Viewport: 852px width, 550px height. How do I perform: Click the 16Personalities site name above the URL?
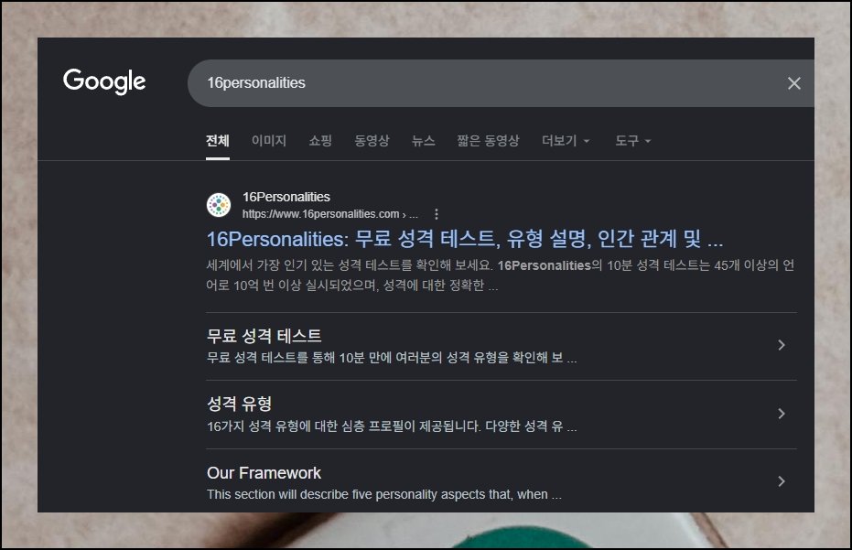[x=286, y=197]
